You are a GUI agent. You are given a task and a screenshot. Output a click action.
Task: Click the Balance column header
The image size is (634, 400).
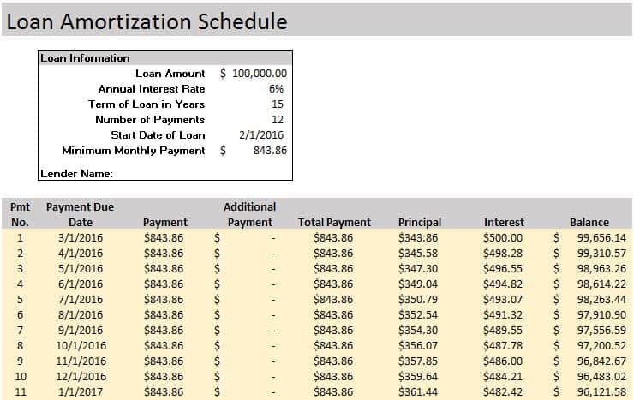tap(589, 222)
